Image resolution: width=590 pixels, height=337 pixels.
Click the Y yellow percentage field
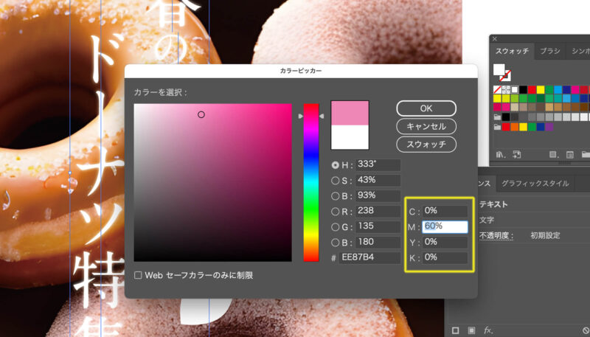tap(445, 242)
